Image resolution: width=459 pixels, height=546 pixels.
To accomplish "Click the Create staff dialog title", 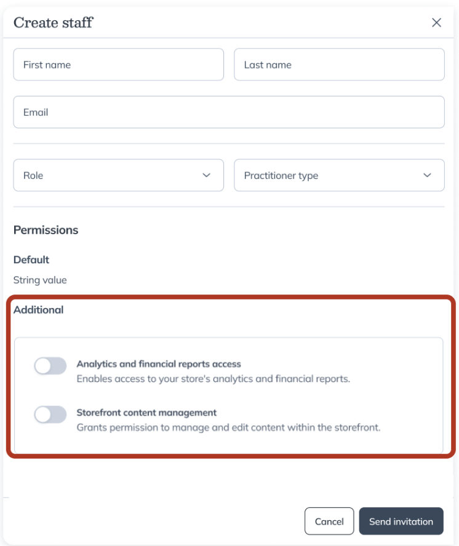I will [54, 23].
